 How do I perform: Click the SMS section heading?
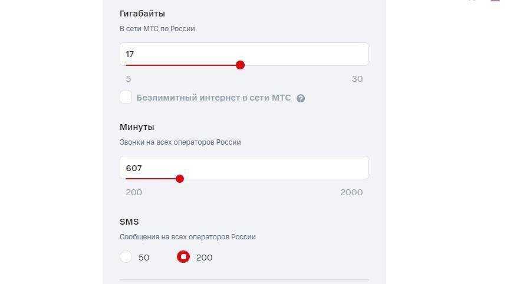[129, 222]
